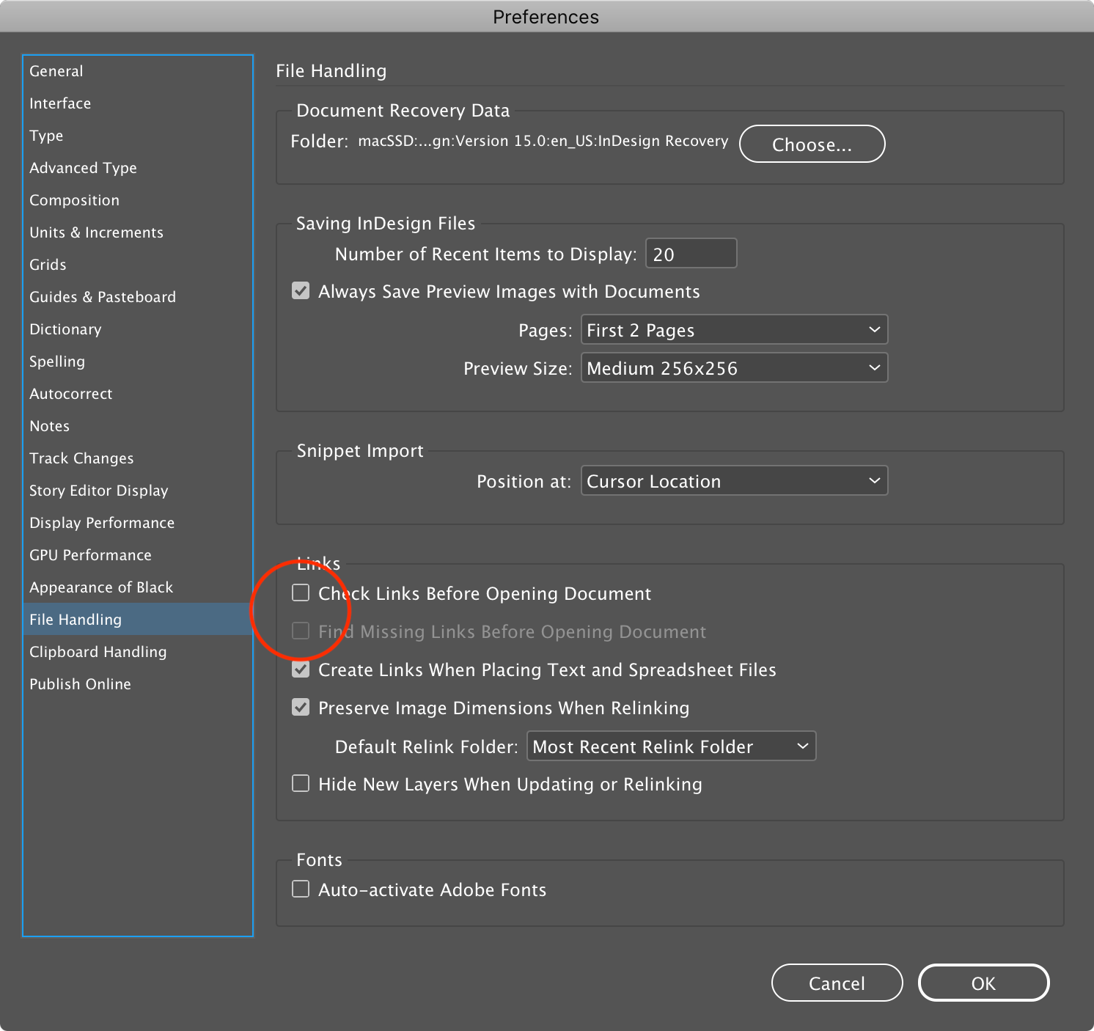
Task: Select the Publish Online category
Action: (x=81, y=683)
